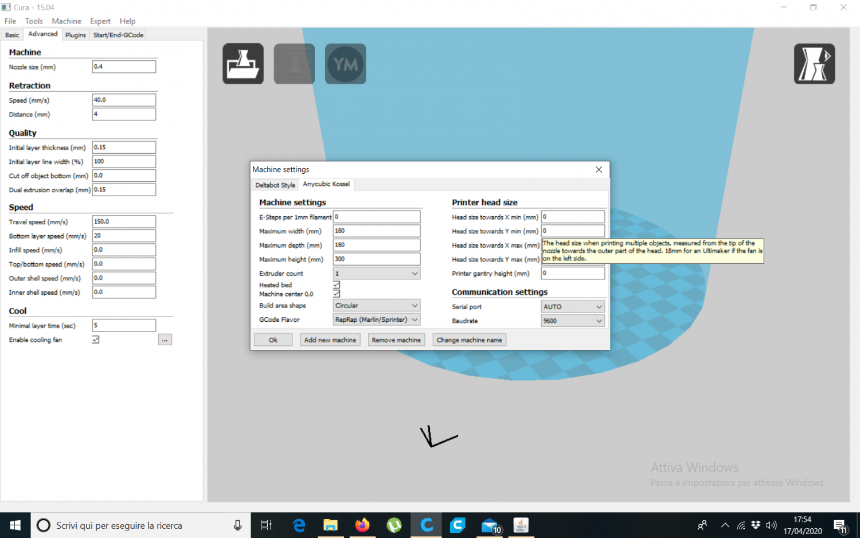Image resolution: width=860 pixels, height=538 pixels.
Task: Open the Windows Start menu
Action: point(15,525)
